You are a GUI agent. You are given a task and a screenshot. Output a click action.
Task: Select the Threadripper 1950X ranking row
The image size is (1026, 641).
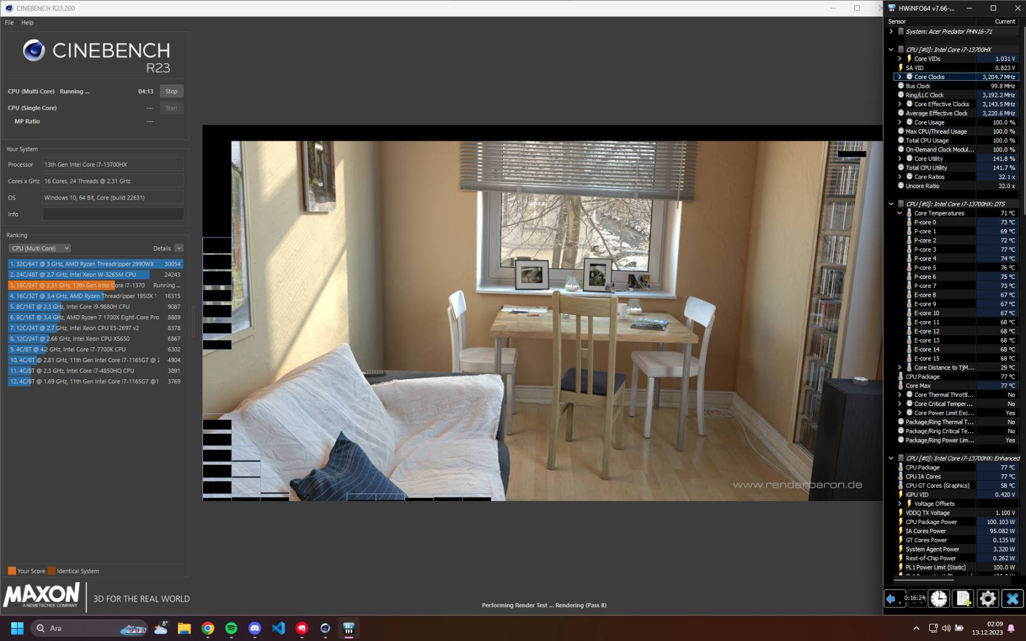click(x=95, y=296)
